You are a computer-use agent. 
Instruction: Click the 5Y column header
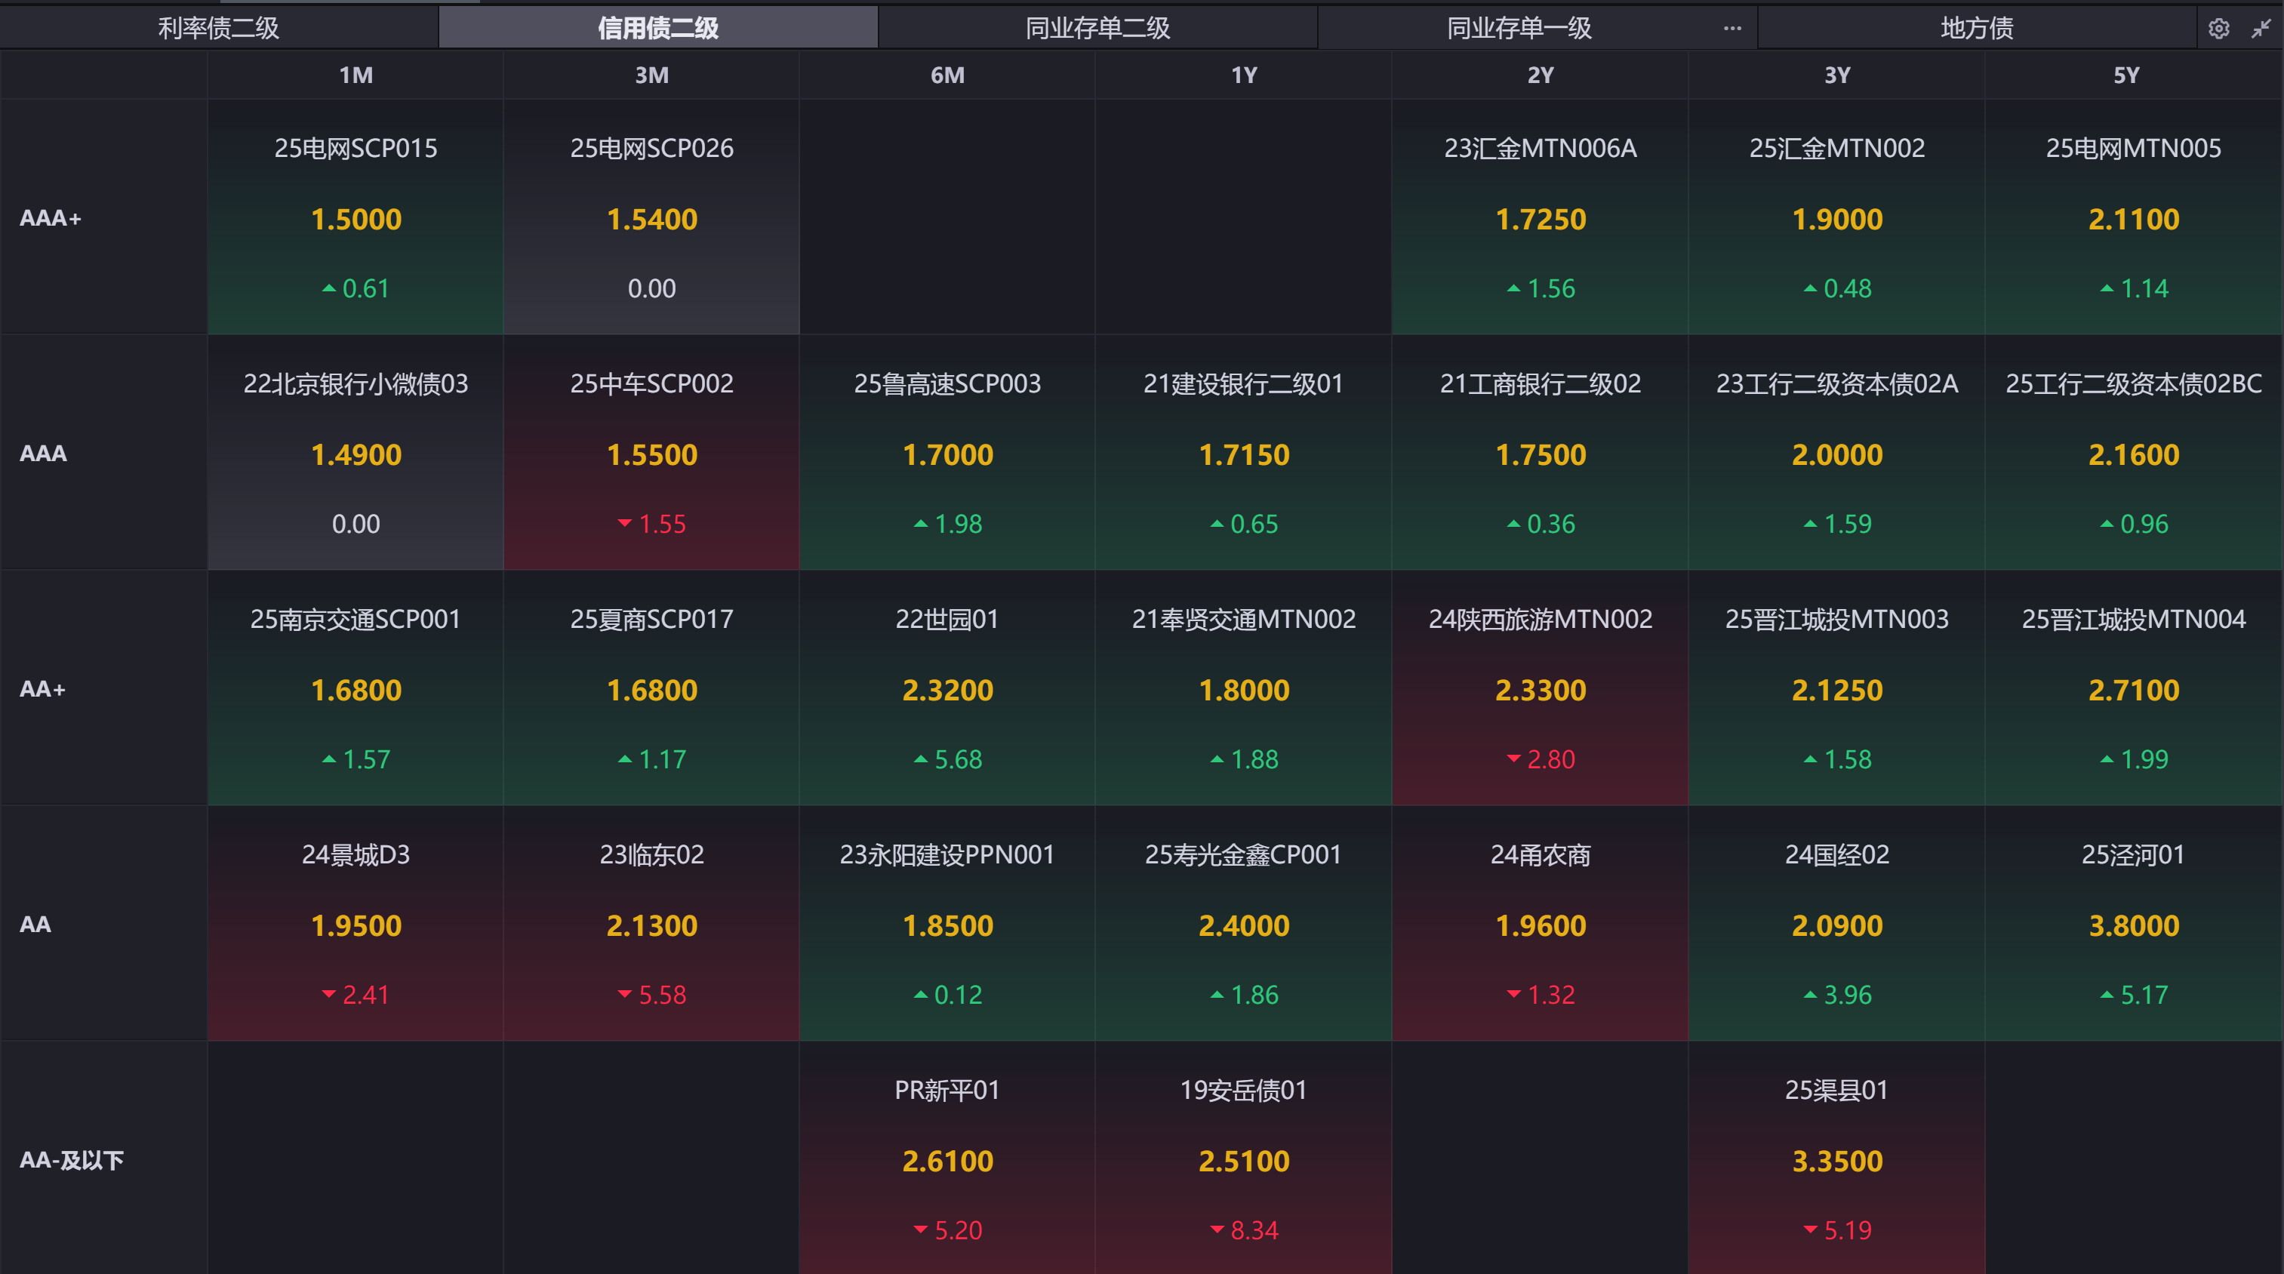pyautogui.click(x=2126, y=75)
